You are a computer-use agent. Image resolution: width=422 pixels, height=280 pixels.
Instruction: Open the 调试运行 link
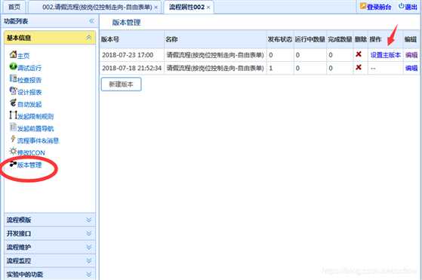click(x=29, y=68)
